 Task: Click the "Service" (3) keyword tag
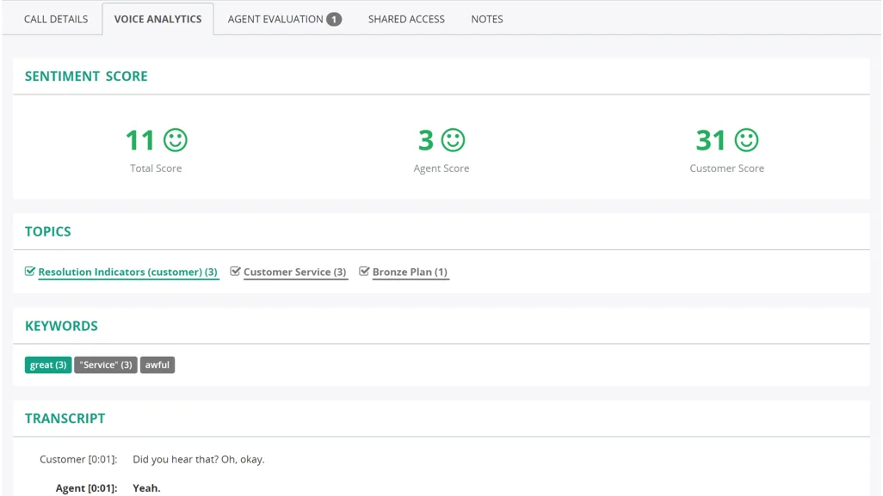(105, 364)
